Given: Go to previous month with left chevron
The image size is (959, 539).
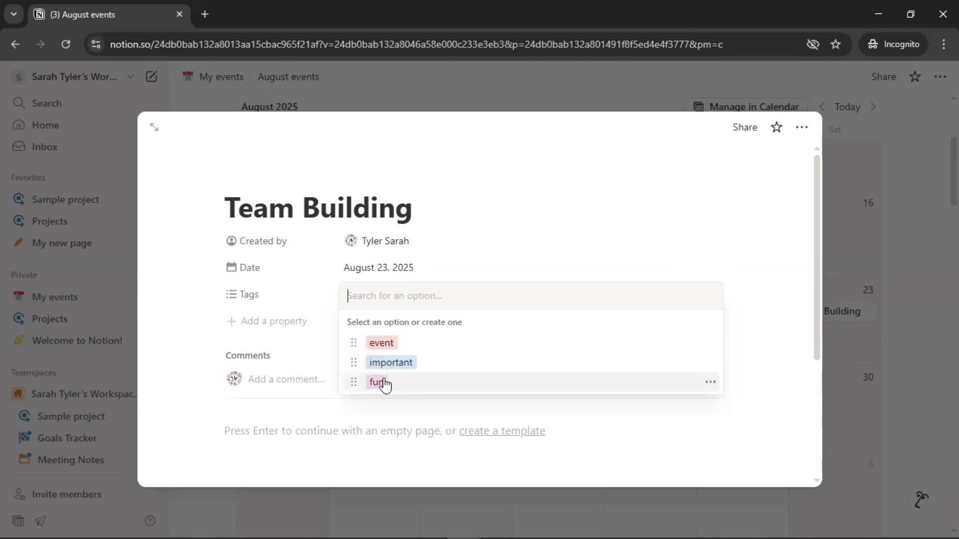Looking at the screenshot, I should click(822, 107).
